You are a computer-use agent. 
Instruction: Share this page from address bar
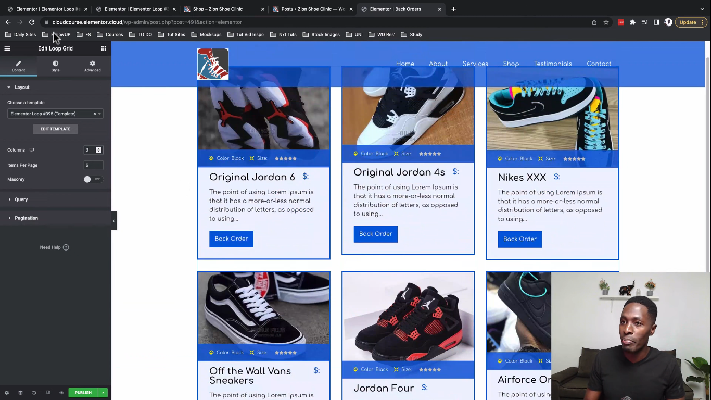pyautogui.click(x=594, y=22)
